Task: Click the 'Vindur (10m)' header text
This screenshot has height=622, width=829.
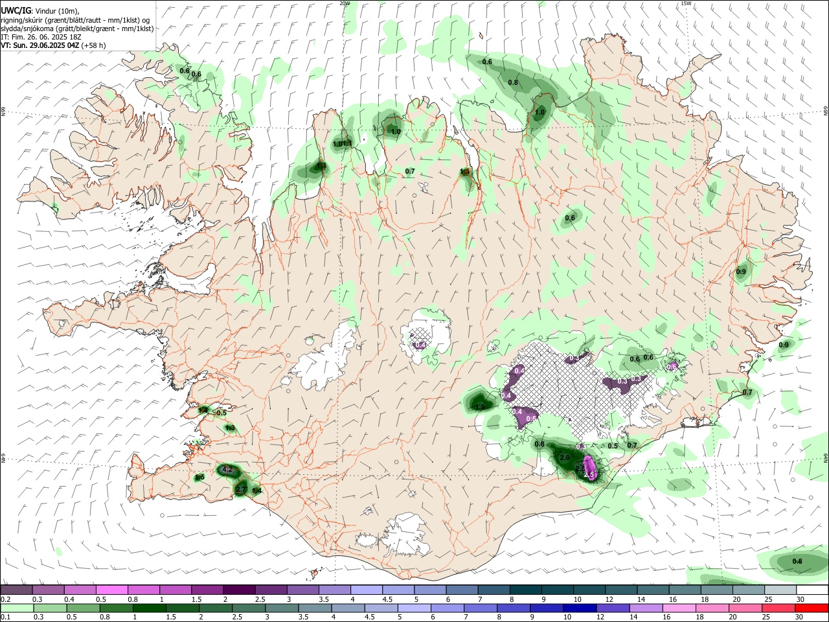Action: 57,12
